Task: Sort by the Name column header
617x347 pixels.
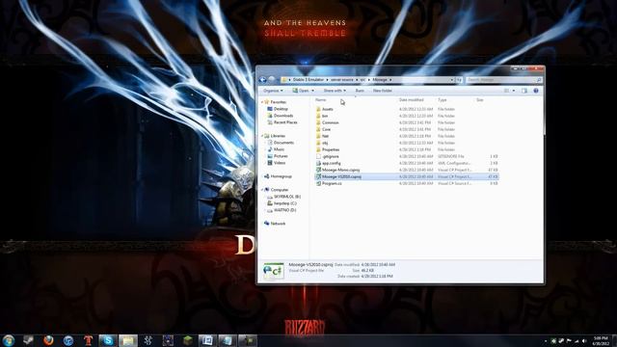Action: point(321,100)
